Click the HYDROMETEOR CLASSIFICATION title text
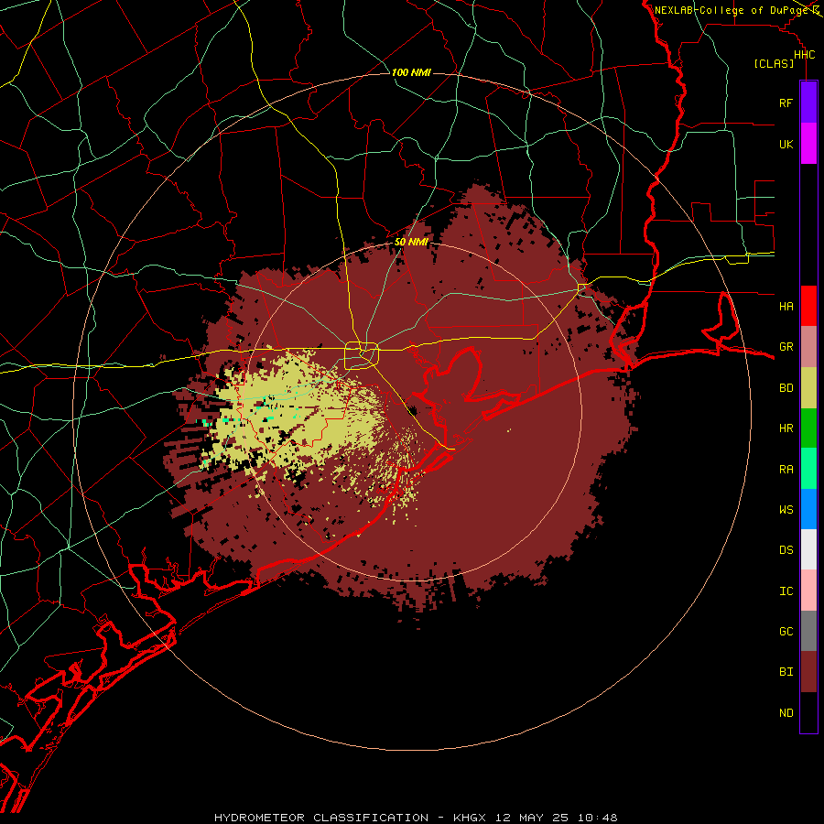The height and width of the screenshot is (824, 824). [321, 818]
